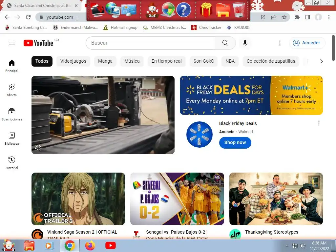Viewport: 336px width, 252px height.
Task: Open Chris Tracker bookmark
Action: [x=206, y=28]
